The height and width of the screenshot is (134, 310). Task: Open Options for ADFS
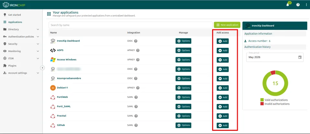[183, 50]
